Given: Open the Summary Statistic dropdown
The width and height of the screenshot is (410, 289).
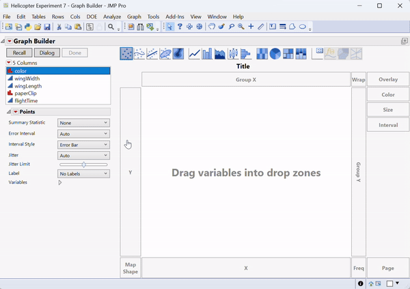Looking at the screenshot, I should tap(83, 123).
